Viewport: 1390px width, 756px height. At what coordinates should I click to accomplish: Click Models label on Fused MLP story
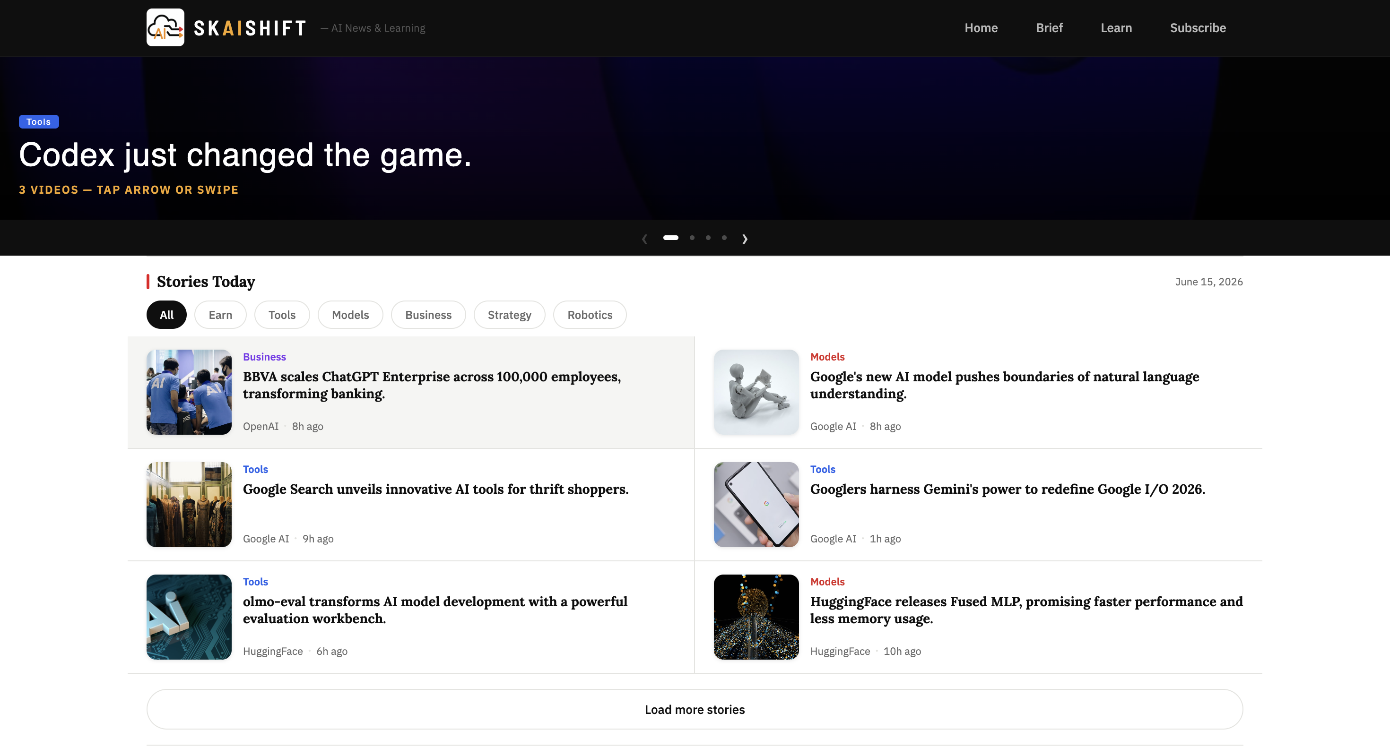pos(827,582)
